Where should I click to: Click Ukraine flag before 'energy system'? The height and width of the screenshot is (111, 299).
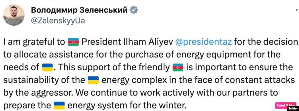tap(59, 105)
